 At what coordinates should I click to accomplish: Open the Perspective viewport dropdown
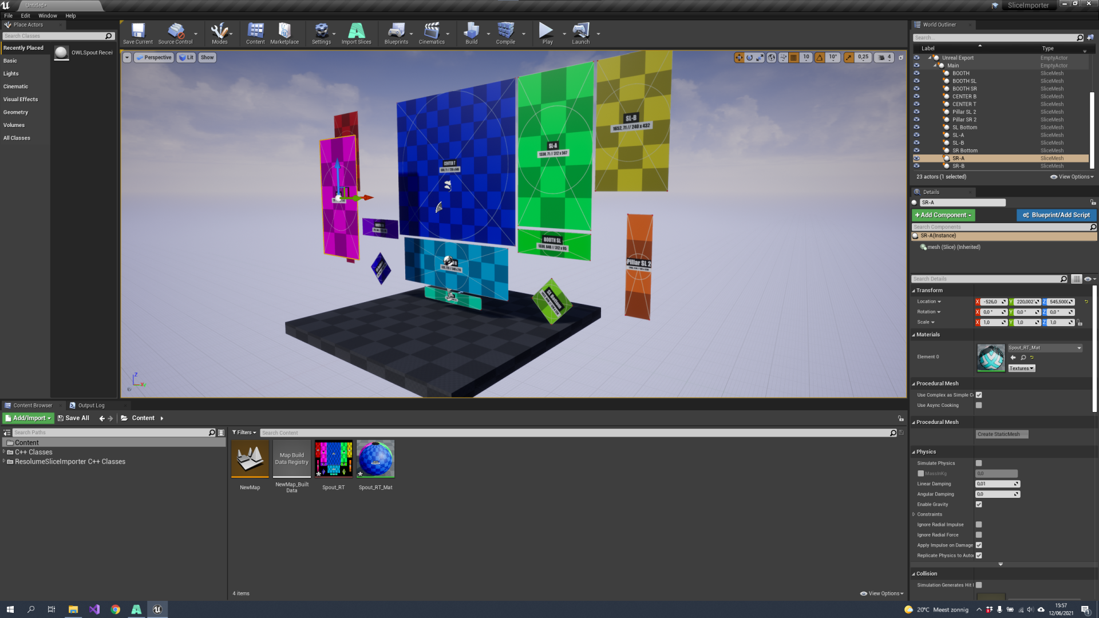pos(153,57)
